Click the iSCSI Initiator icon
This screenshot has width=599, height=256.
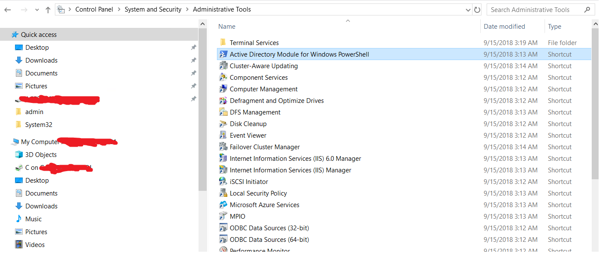(x=223, y=181)
